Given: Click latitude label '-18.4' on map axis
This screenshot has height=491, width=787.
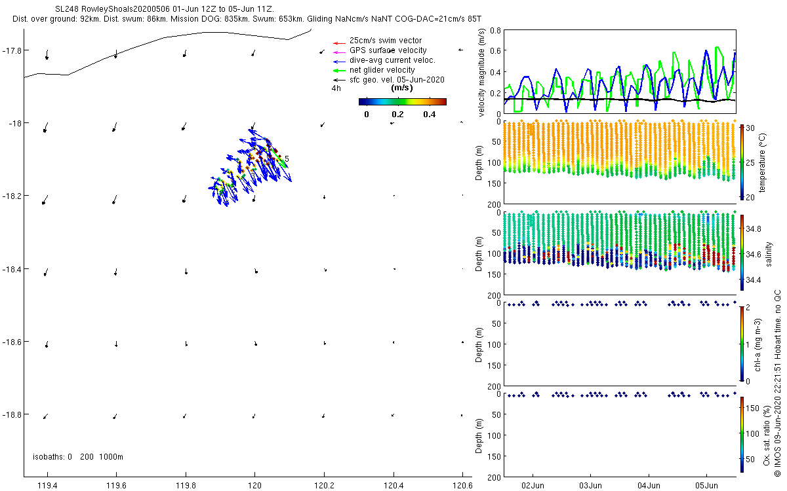Looking at the screenshot, I should 12,269.
